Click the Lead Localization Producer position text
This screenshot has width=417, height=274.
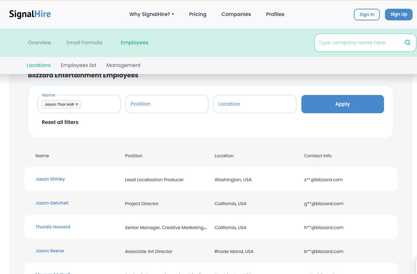(154, 180)
